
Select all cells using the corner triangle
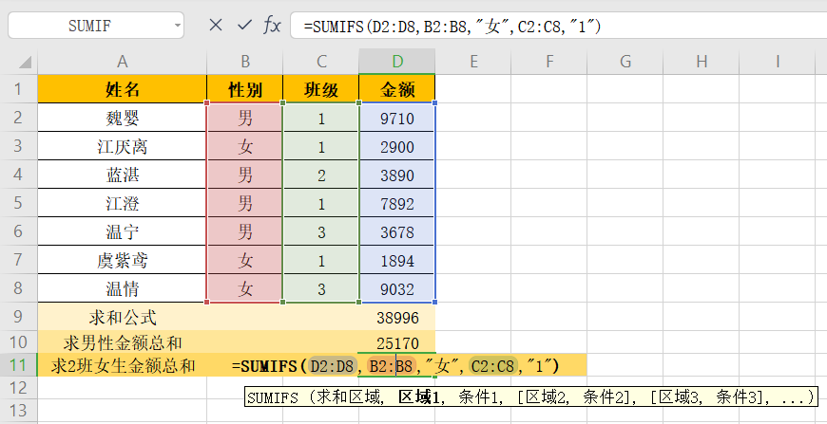(x=25, y=62)
